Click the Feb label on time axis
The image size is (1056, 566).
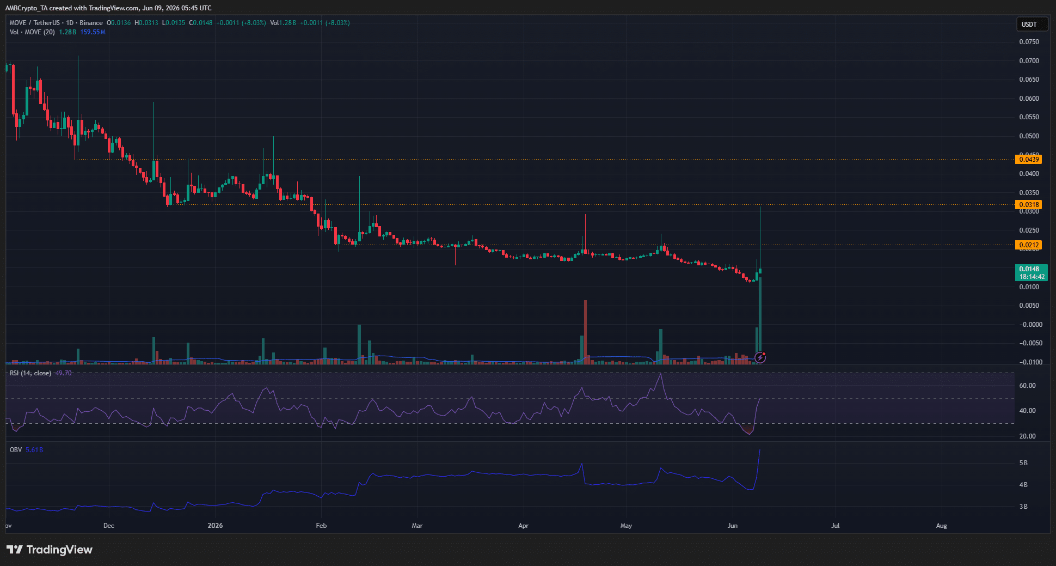tap(321, 526)
